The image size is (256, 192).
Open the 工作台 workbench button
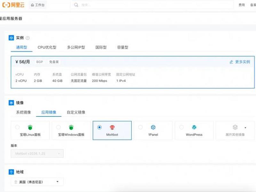pos(37,5)
